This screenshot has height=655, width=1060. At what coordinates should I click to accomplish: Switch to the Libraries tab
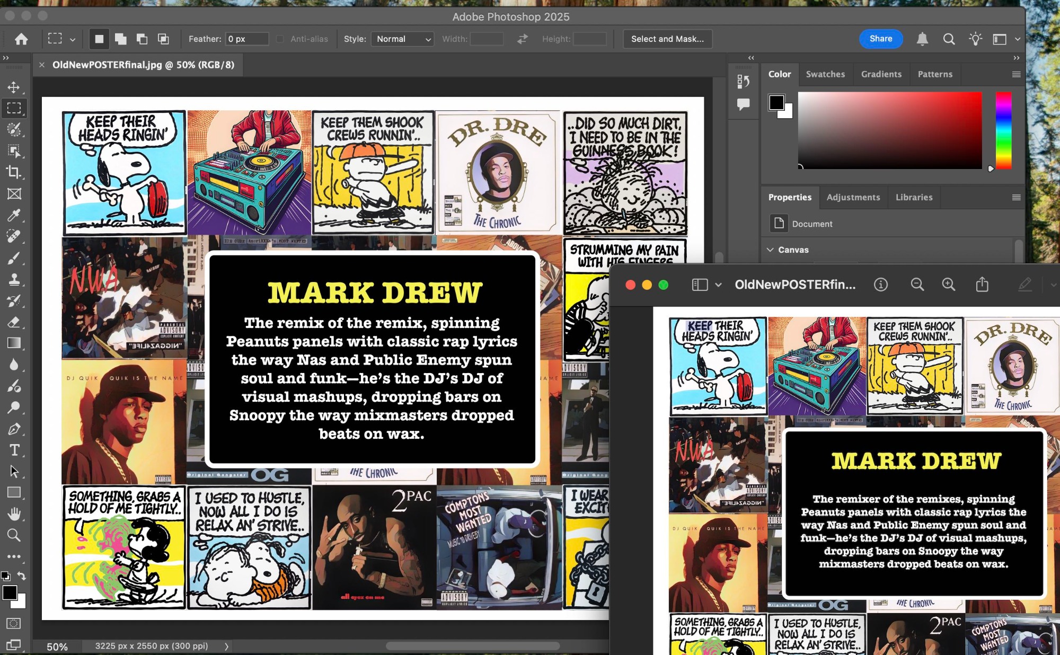tap(914, 197)
